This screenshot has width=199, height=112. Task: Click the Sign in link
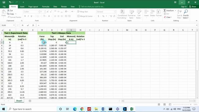coord(184,7)
